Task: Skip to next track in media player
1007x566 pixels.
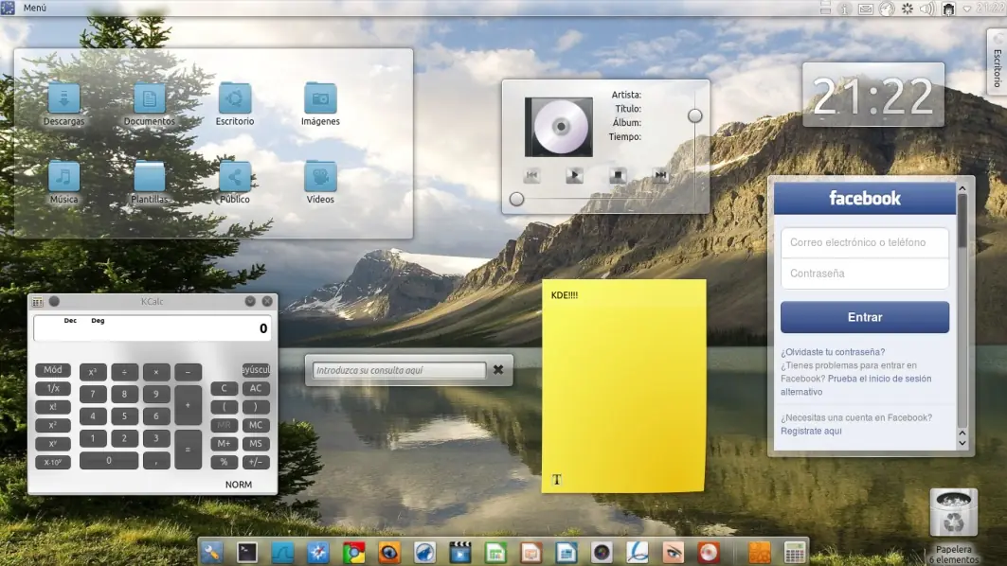Action: pos(660,176)
